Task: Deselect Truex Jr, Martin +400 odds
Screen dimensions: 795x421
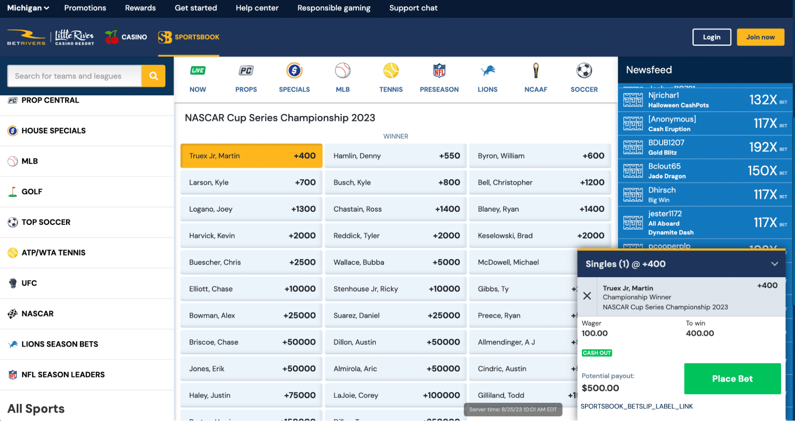Action: point(251,156)
